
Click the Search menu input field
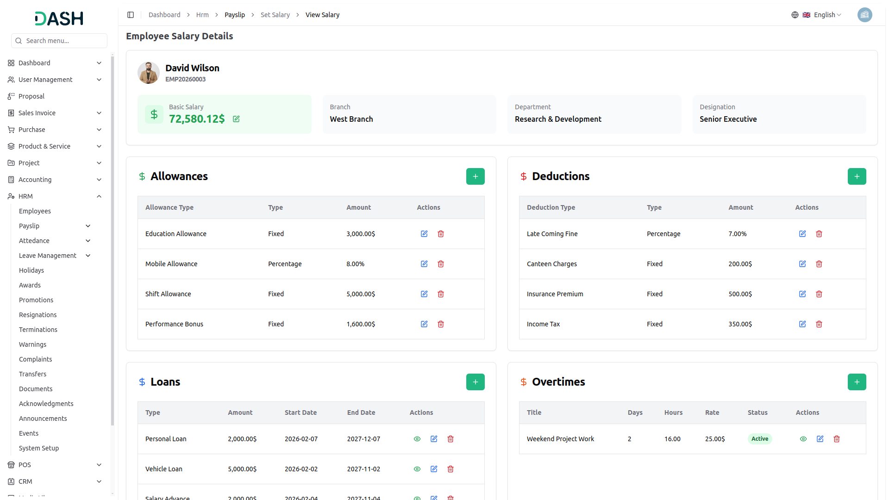point(64,41)
